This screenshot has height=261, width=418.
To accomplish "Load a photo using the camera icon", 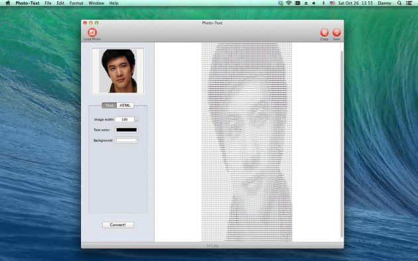I will point(92,32).
